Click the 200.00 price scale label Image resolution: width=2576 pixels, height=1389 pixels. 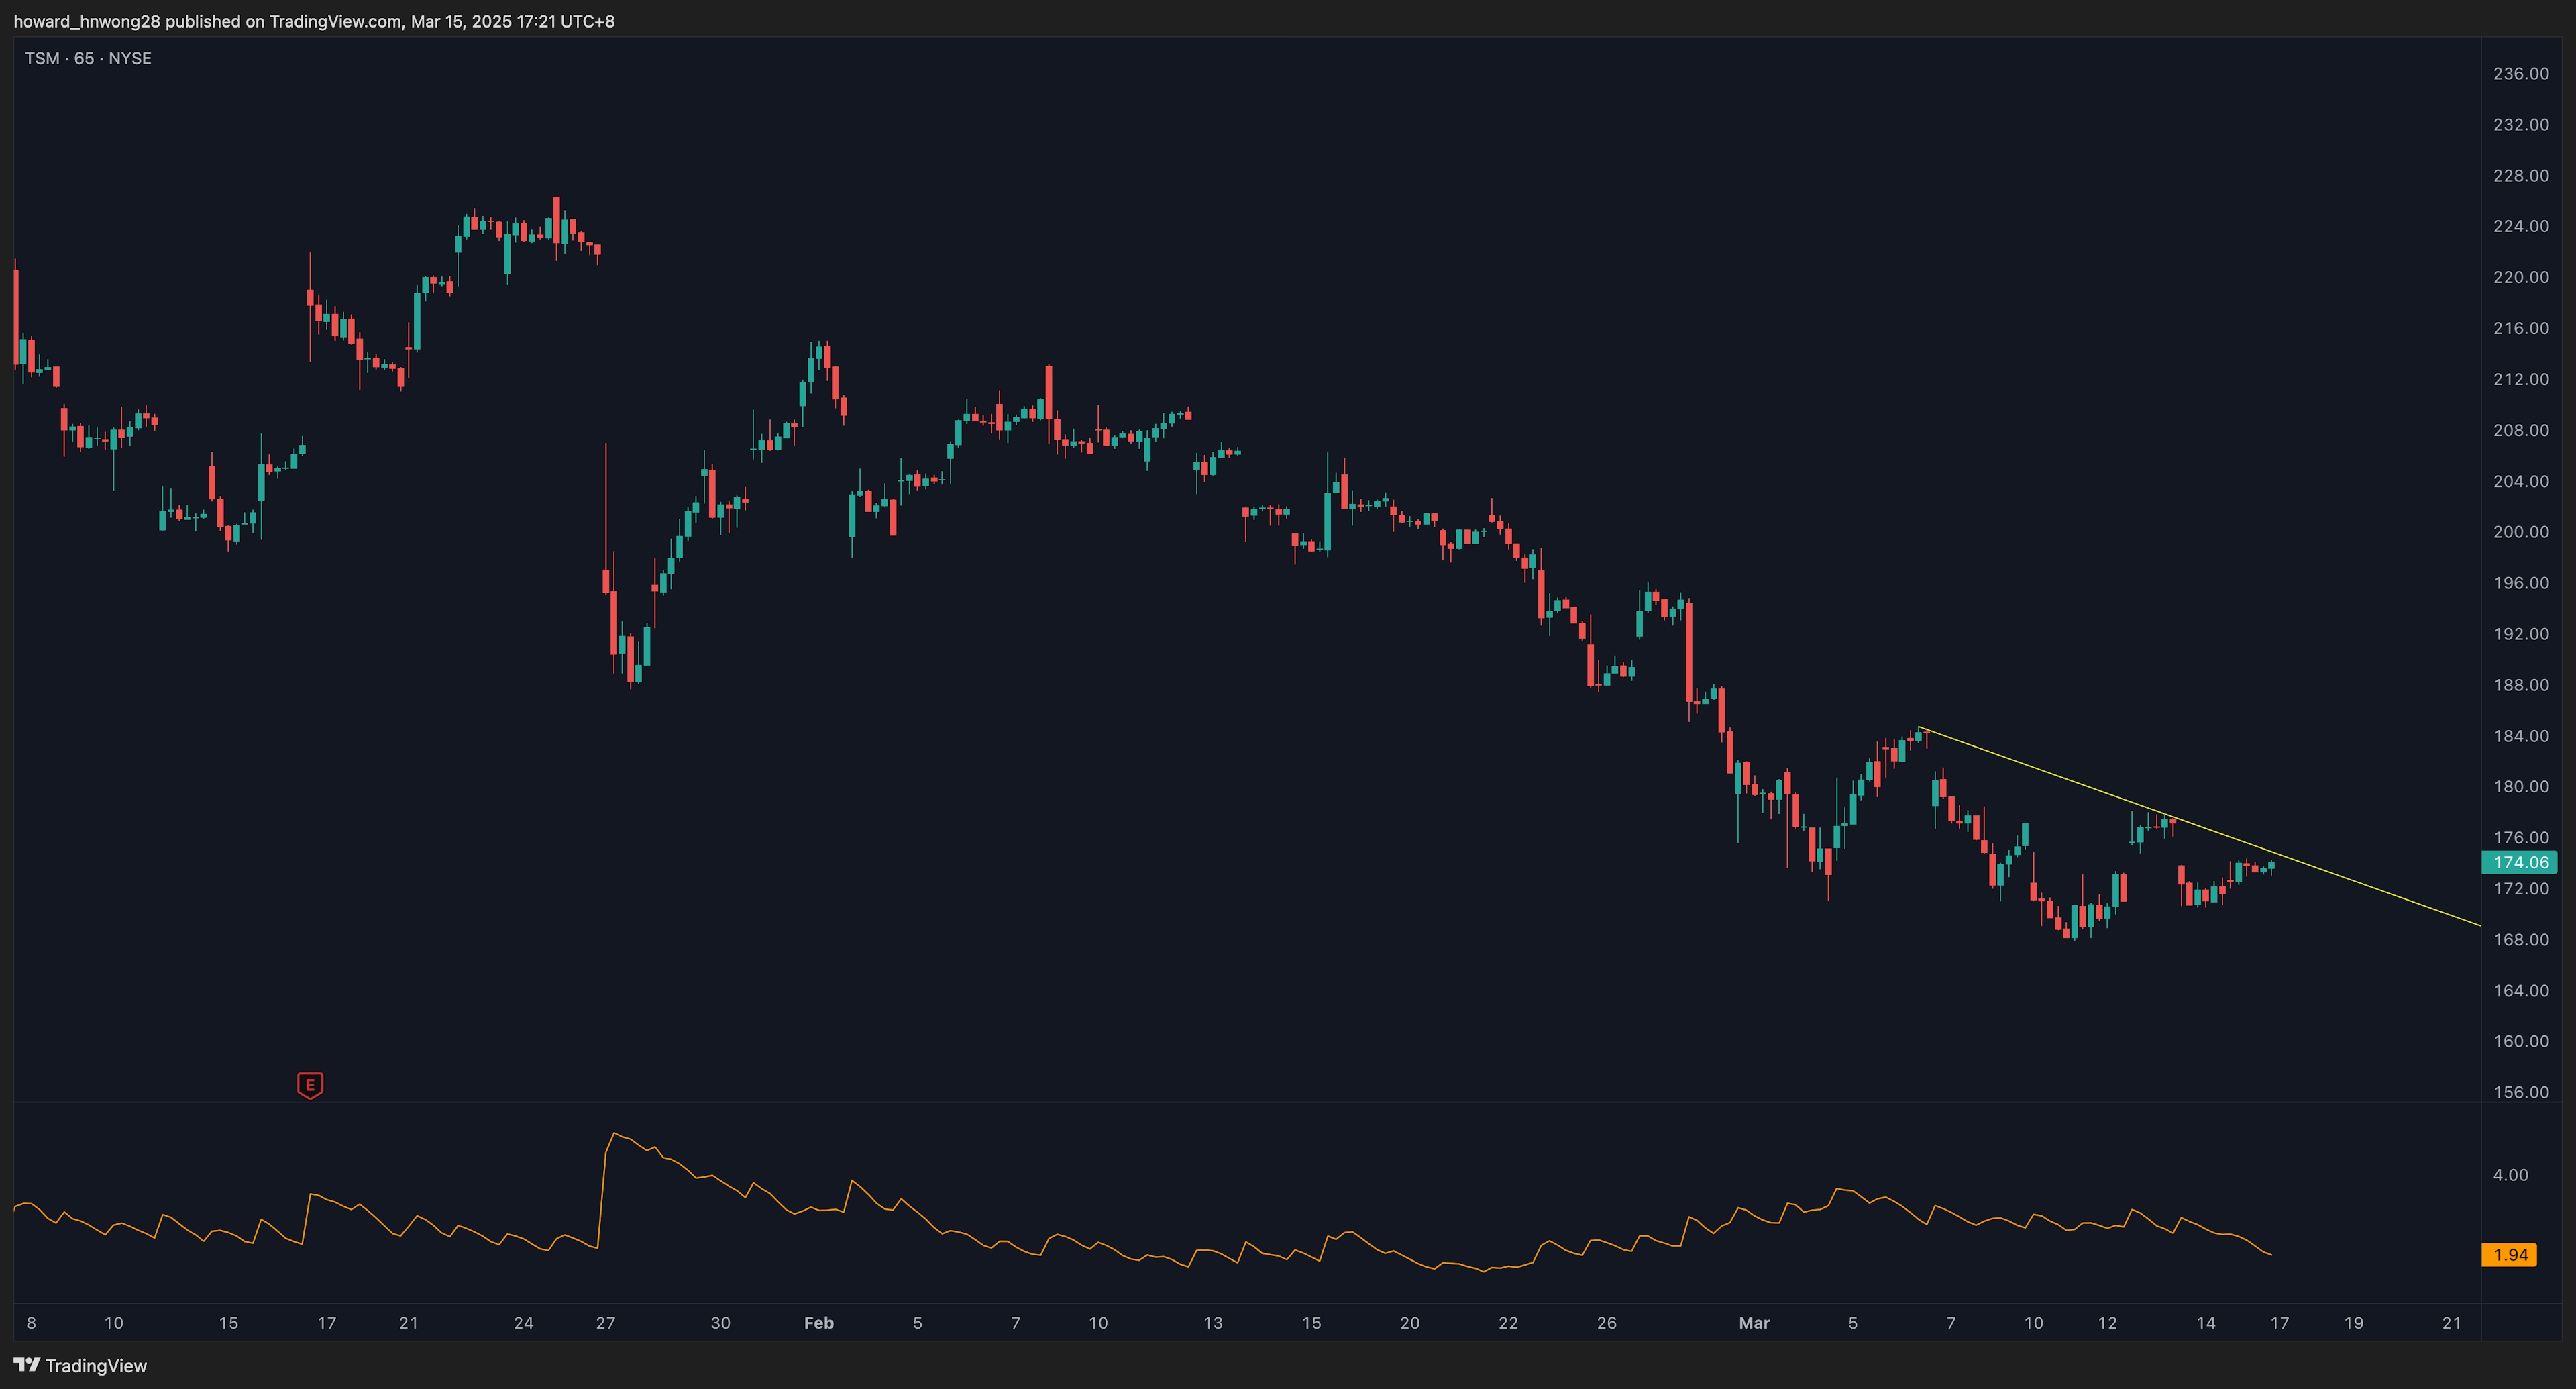pos(2521,532)
